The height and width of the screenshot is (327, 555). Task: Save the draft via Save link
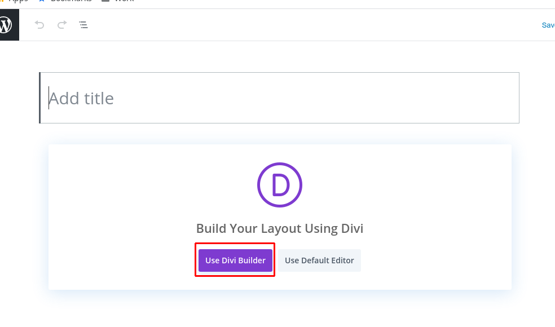[548, 25]
